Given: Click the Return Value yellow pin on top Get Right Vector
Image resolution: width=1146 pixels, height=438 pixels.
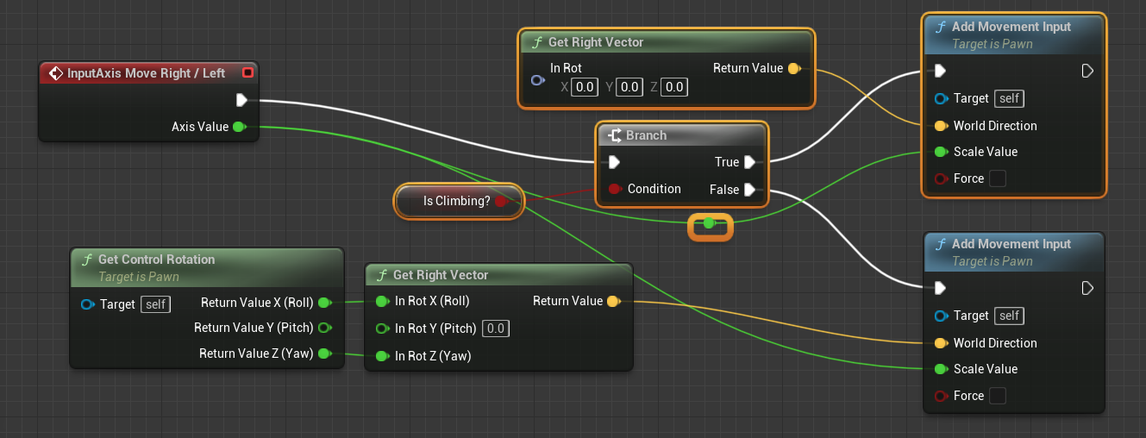Looking at the screenshot, I should (x=793, y=68).
